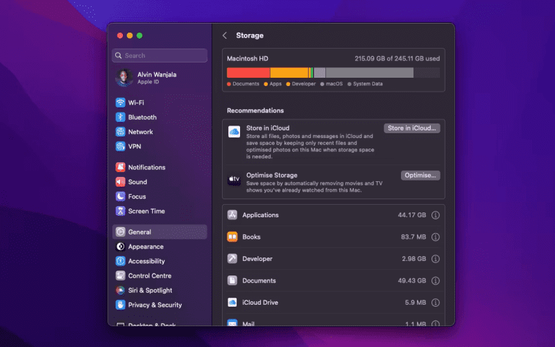The width and height of the screenshot is (555, 347).
Task: Click the Apple TV icon beside Optimise Storage
Action: (x=234, y=179)
